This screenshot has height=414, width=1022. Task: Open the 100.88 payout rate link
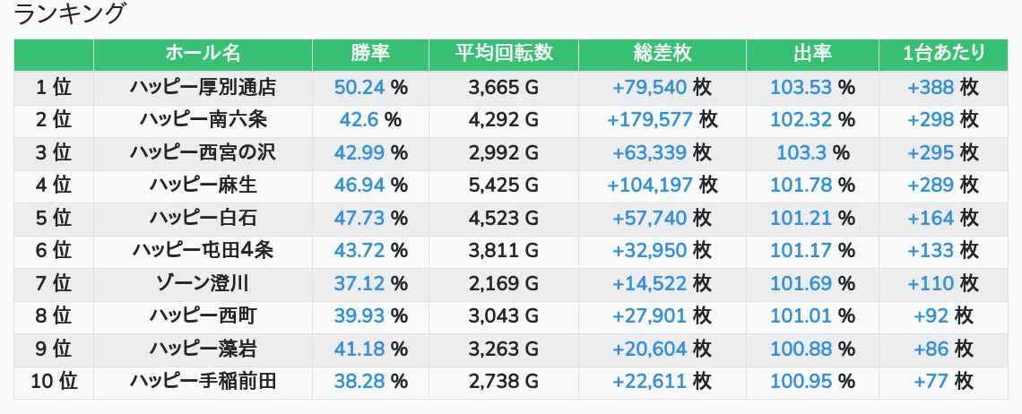coord(801,349)
